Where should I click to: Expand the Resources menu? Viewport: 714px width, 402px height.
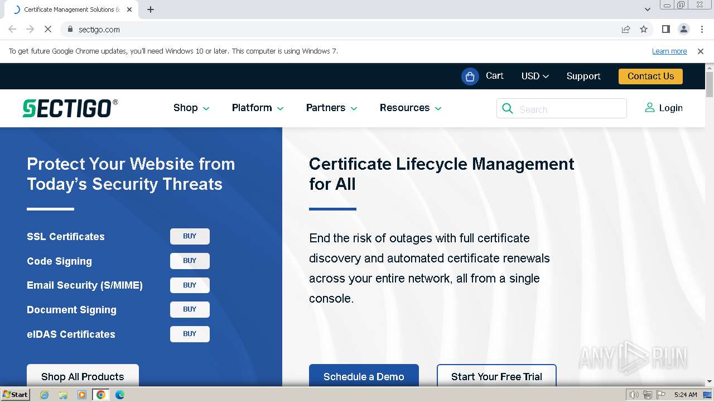(x=411, y=108)
